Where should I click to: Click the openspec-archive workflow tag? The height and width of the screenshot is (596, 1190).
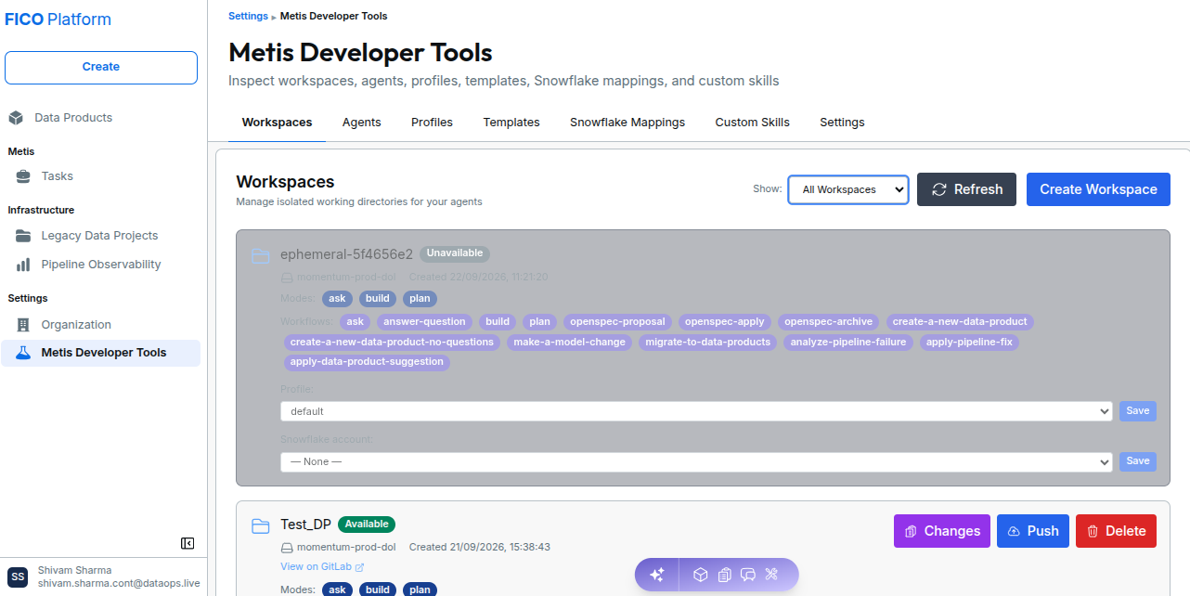point(829,322)
